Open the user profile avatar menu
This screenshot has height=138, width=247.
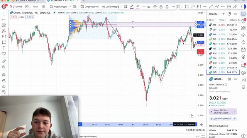pos(4,7)
